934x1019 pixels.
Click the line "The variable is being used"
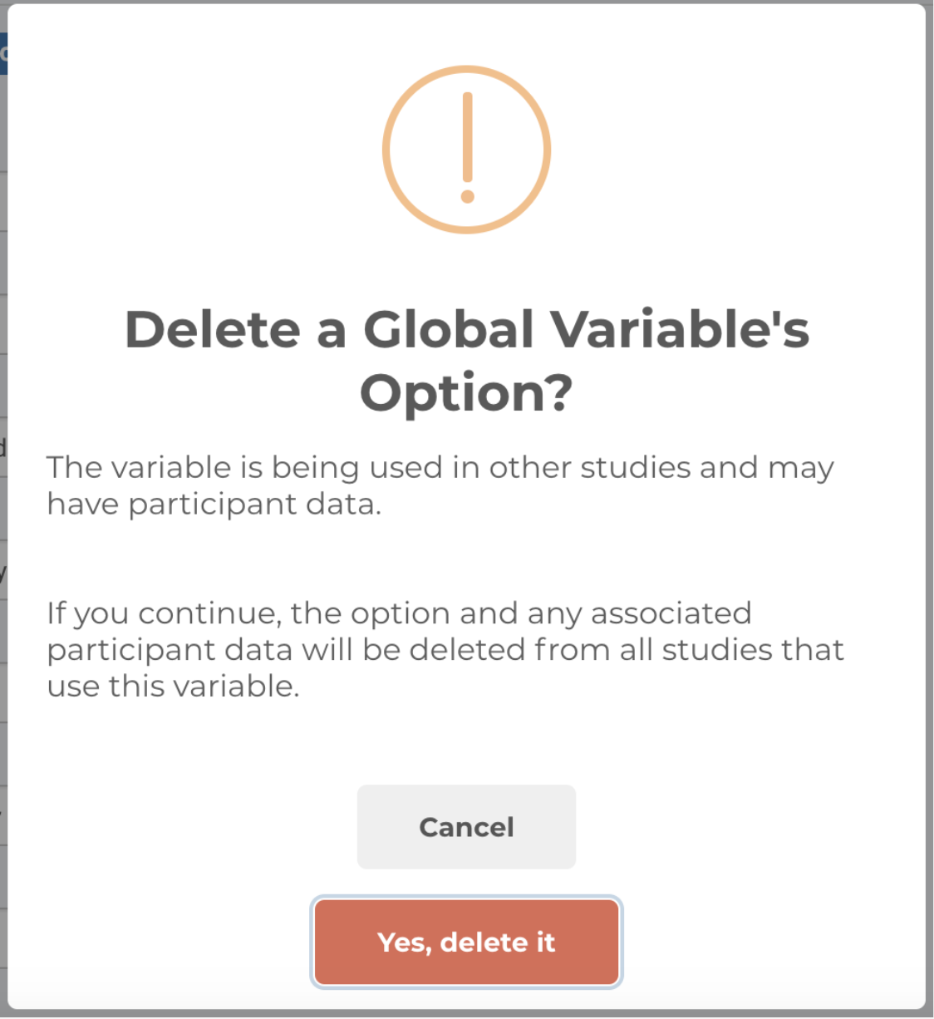point(440,468)
